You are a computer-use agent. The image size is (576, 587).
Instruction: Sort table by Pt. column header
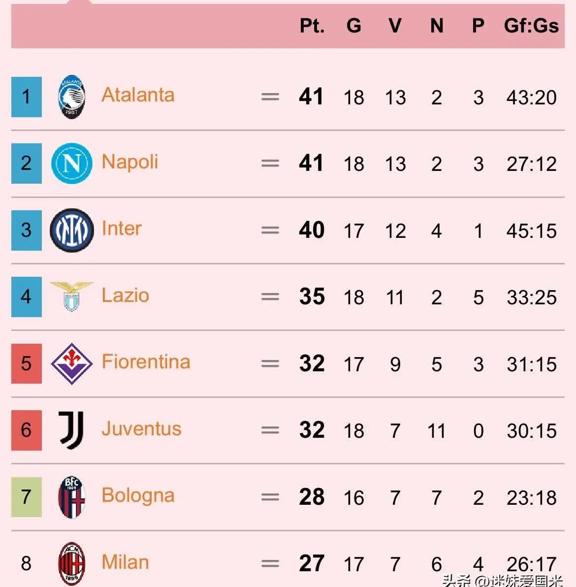[x=312, y=26]
